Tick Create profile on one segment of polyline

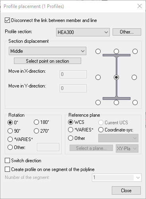pyautogui.click(x=7, y=169)
